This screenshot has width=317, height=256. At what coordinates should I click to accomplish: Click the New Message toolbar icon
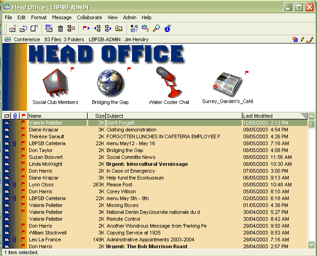coord(12,28)
